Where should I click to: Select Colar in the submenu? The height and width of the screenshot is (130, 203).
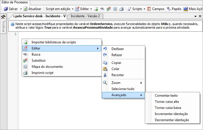123,69
